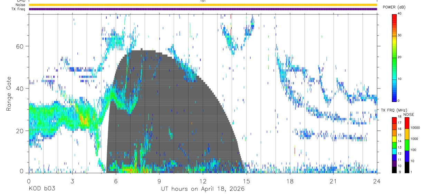Pick the red 17–18 MHz TX FRQ segment
The height and width of the screenshot is (196, 424).
tap(394, 120)
